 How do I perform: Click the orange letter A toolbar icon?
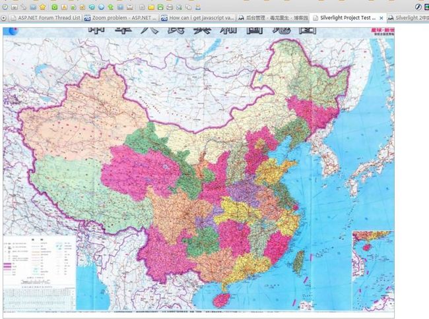(x=64, y=7)
